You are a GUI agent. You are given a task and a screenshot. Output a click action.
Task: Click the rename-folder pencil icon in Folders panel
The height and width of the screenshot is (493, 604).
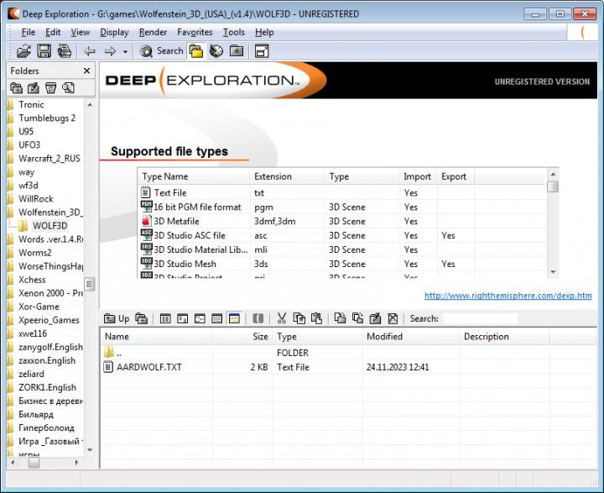click(34, 88)
